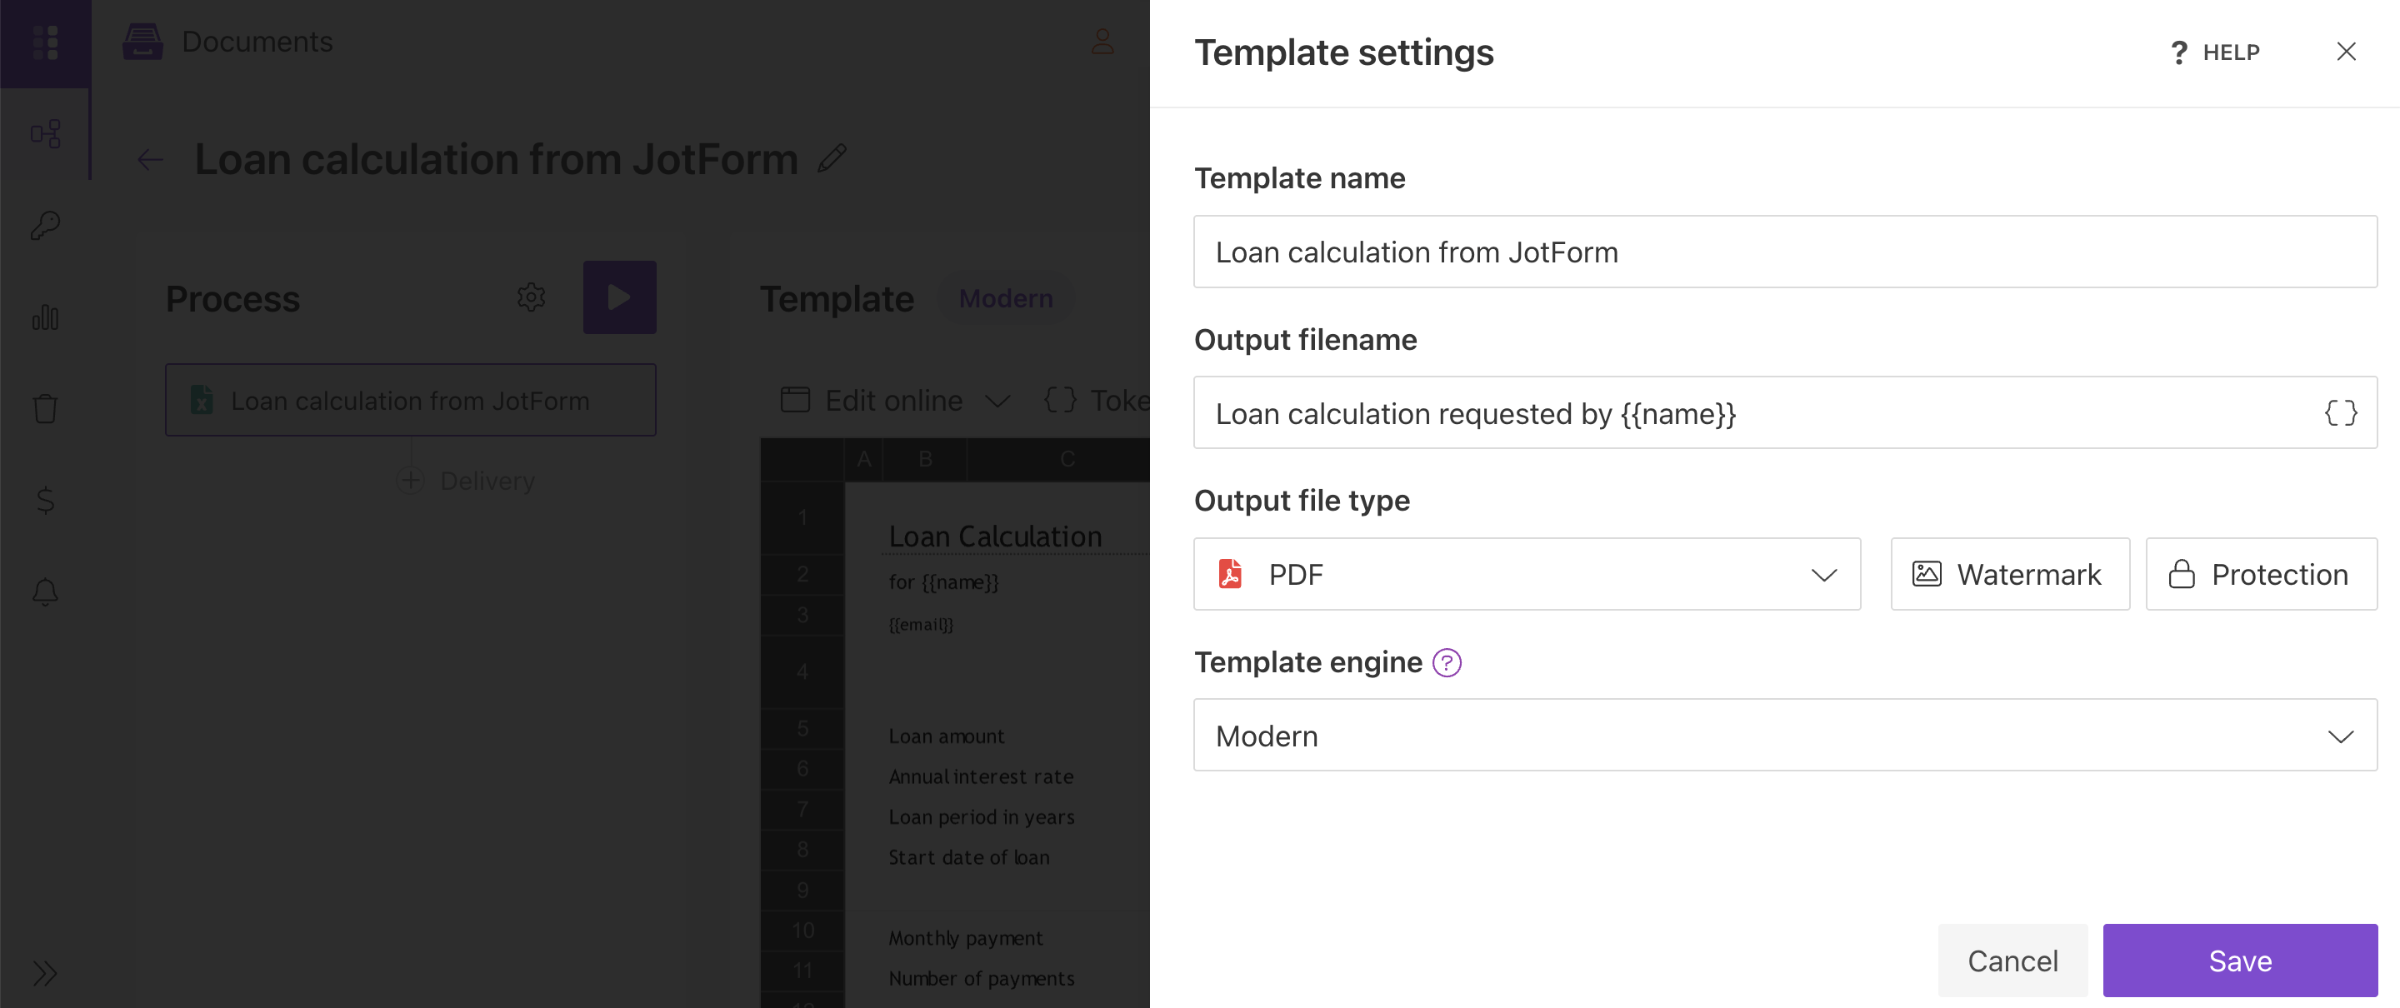2400x1008 pixels.
Task: Select row 5 header in spreadsheet
Action: pyautogui.click(x=802, y=727)
